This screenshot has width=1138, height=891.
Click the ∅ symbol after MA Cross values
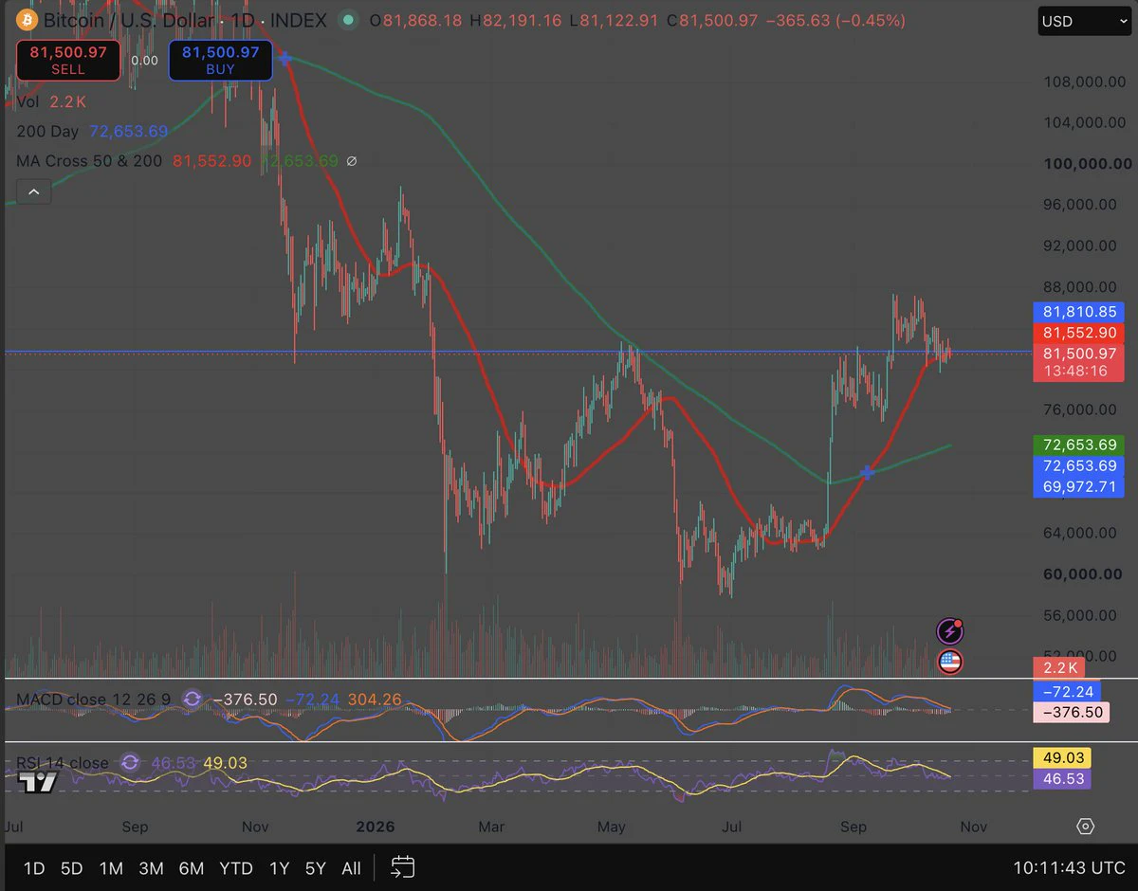click(x=352, y=161)
